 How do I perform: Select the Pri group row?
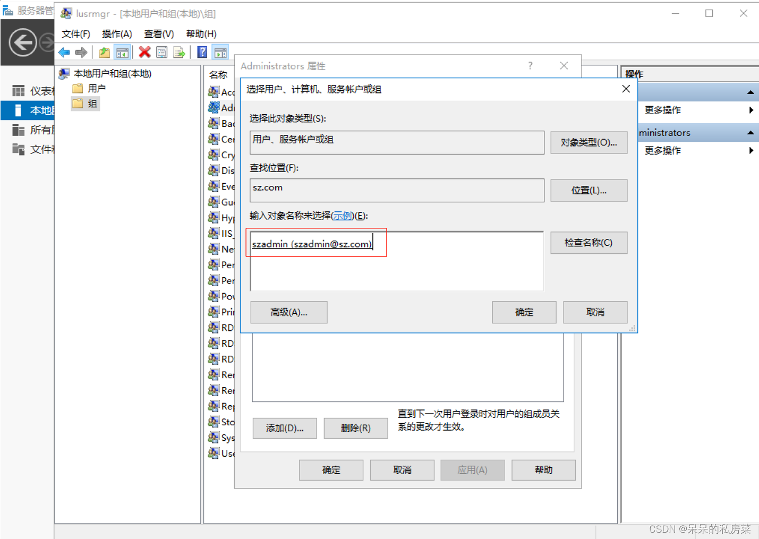(x=221, y=312)
